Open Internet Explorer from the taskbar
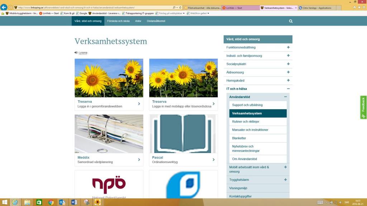Viewport: 367px width, 206px height. pyautogui.click(x=15, y=202)
